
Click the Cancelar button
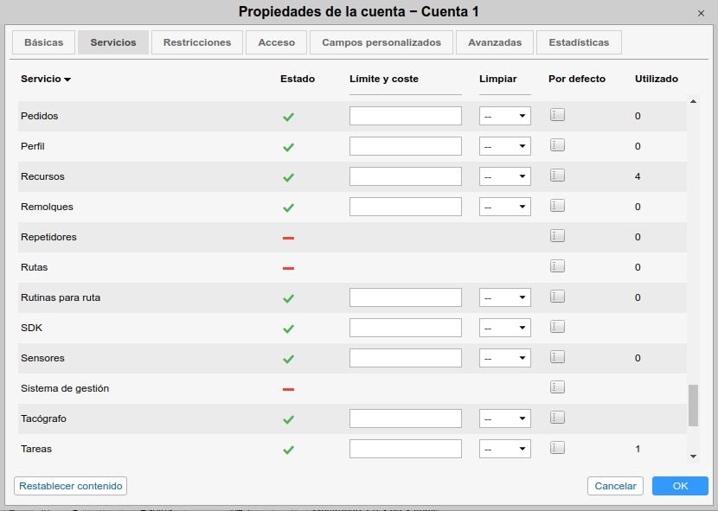[x=616, y=486]
